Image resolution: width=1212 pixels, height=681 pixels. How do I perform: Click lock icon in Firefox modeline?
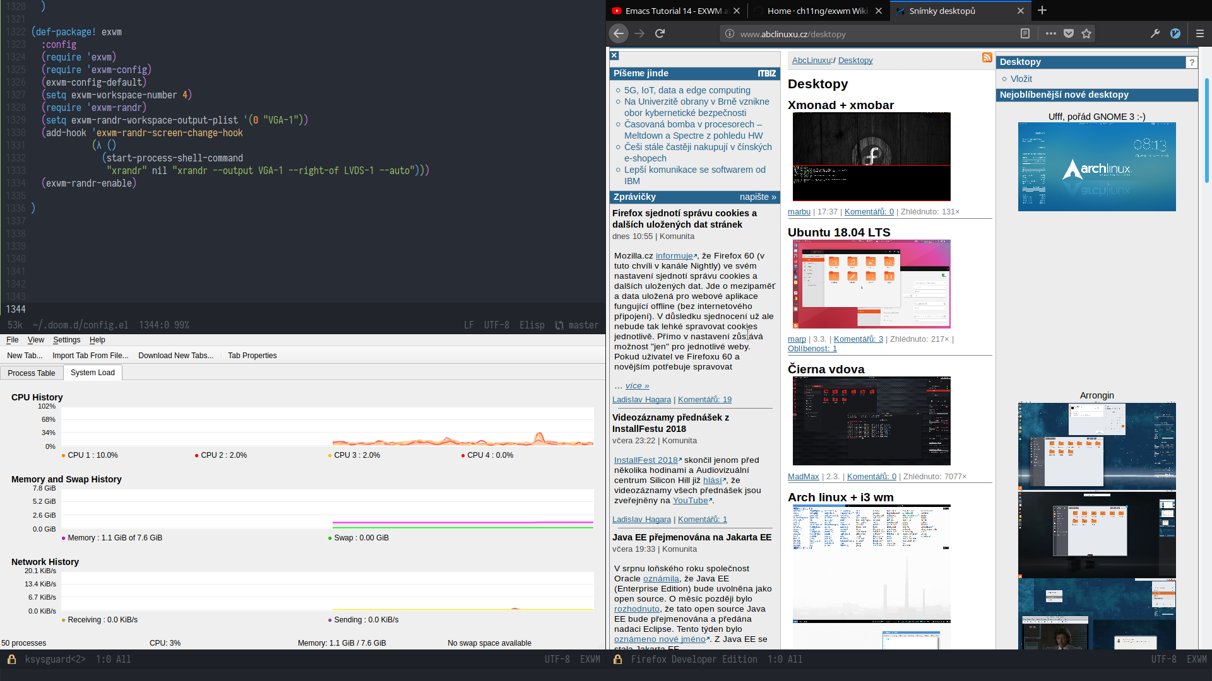617,660
